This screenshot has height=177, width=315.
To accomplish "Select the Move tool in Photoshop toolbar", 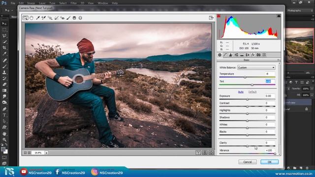I will tap(4, 24).
